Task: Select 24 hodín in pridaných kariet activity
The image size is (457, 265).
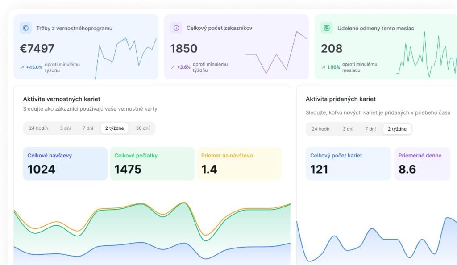Action: pos(321,129)
